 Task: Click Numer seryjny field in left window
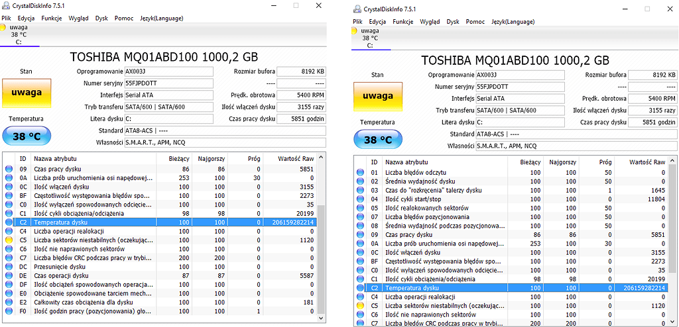click(x=169, y=83)
